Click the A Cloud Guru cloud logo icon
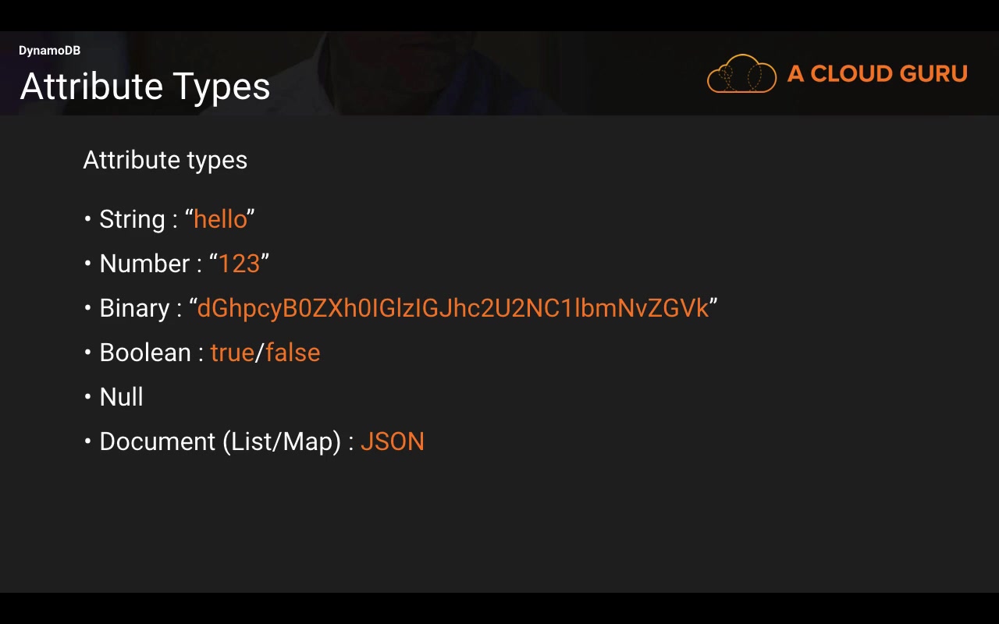Image resolution: width=999 pixels, height=624 pixels. pos(741,74)
